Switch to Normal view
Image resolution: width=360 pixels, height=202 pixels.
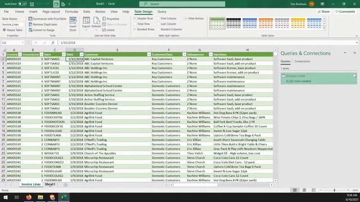pos(295,190)
